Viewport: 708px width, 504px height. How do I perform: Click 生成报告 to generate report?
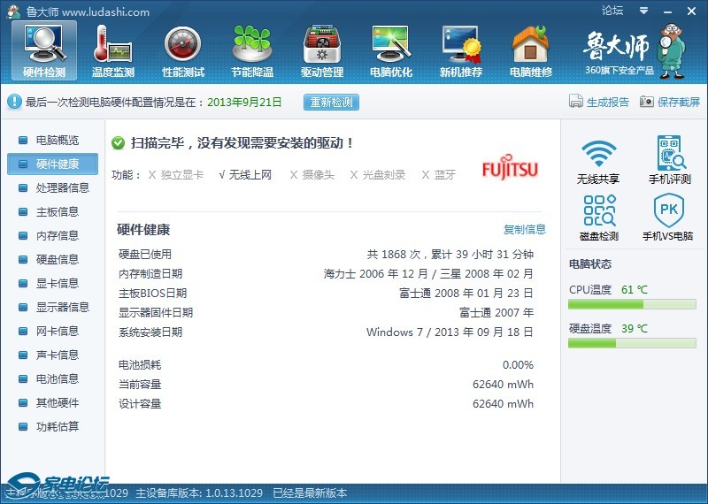click(x=599, y=102)
